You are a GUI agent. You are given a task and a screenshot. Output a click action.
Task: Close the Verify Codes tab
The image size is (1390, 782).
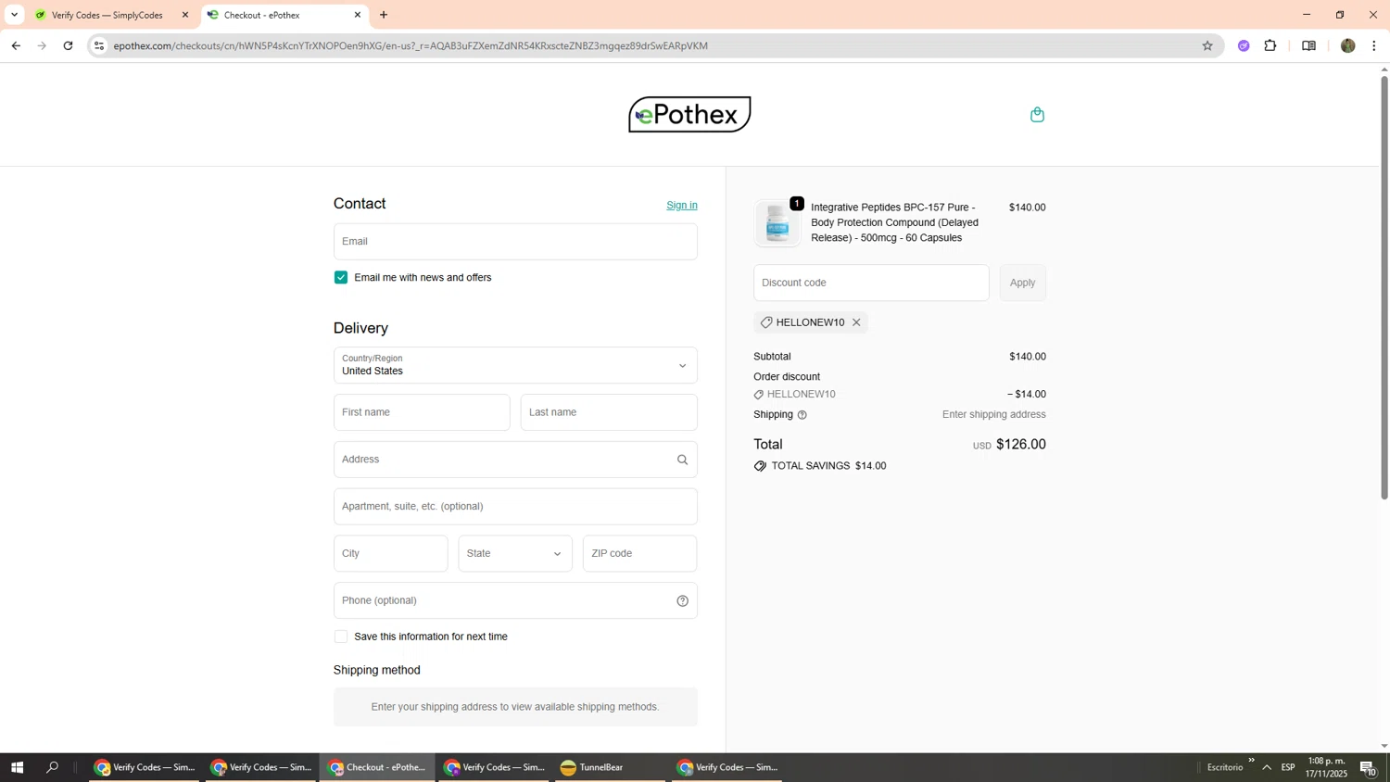click(184, 15)
